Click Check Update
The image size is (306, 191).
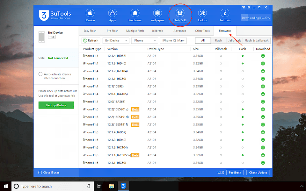pyautogui.click(x=258, y=173)
